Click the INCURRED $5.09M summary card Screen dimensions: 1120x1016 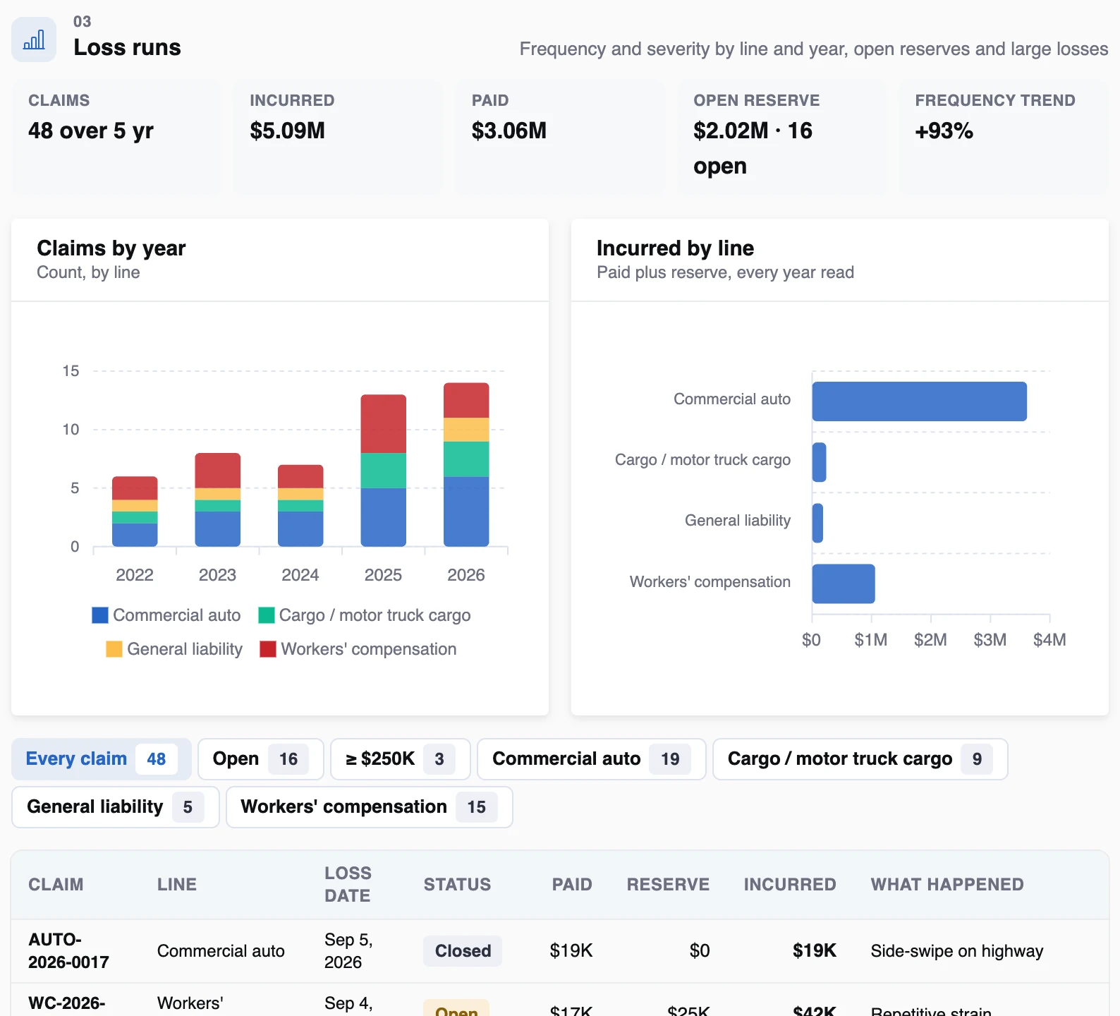338,136
